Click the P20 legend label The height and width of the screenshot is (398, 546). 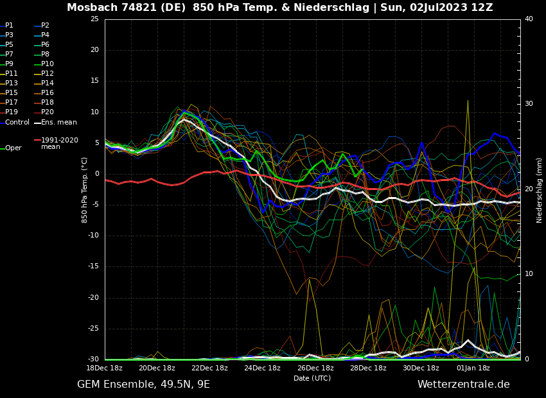[47, 112]
